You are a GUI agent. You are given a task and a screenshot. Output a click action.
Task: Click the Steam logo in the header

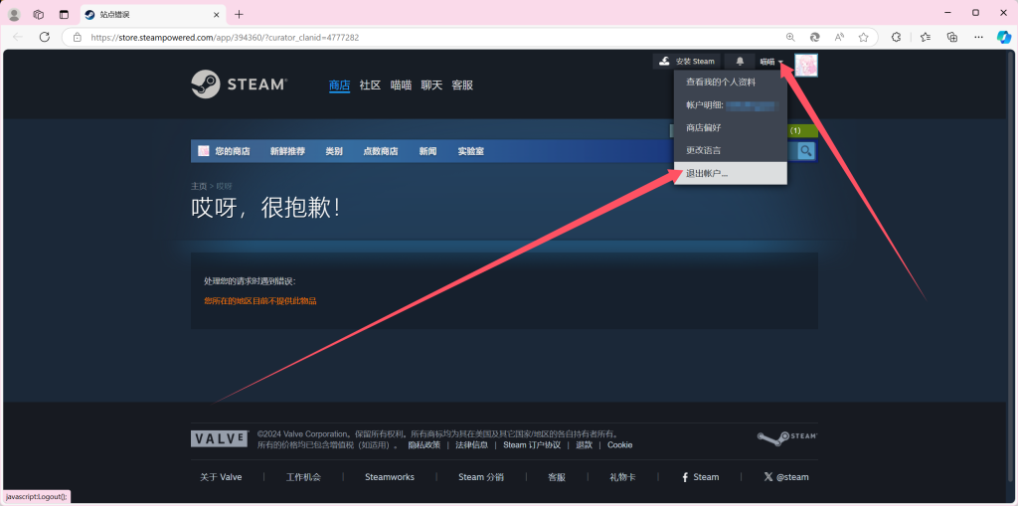click(239, 84)
